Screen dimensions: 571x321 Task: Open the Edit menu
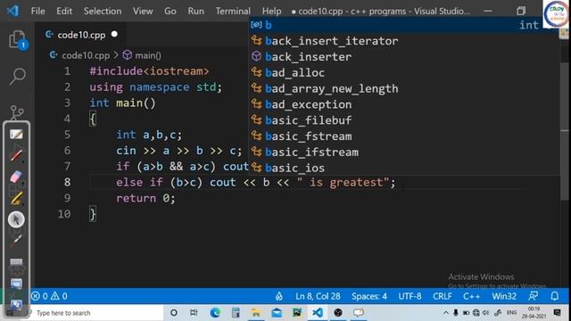coord(64,11)
